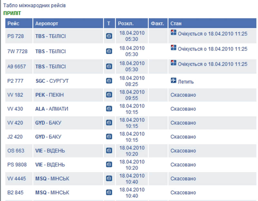The width and height of the screenshot is (258, 201).
Task: Click the Розкл. schedule column header
Action: (126, 24)
